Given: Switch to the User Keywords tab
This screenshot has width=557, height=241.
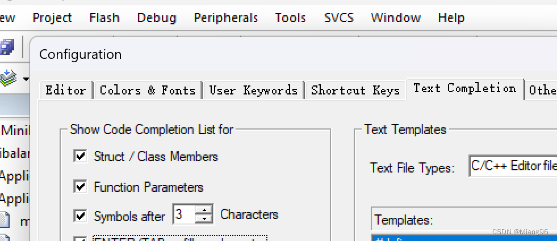Looking at the screenshot, I should pos(253,91).
